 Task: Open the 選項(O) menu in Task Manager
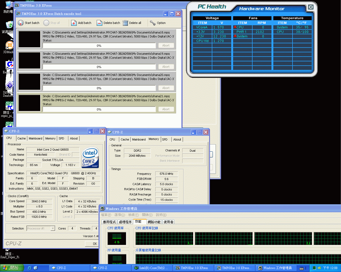click(120, 215)
